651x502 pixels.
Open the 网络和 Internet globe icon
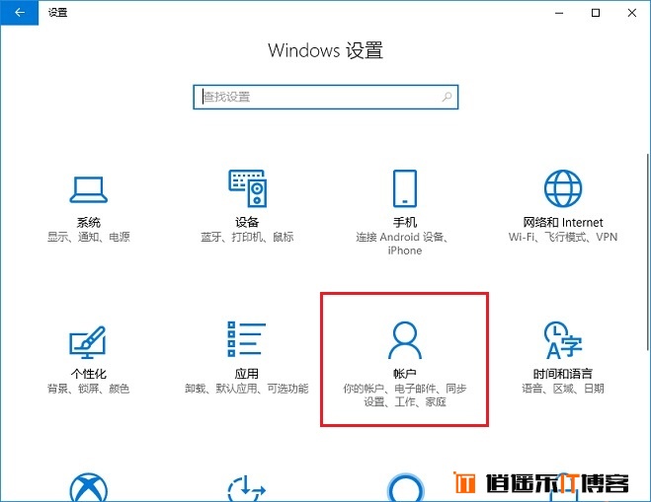[x=563, y=188]
